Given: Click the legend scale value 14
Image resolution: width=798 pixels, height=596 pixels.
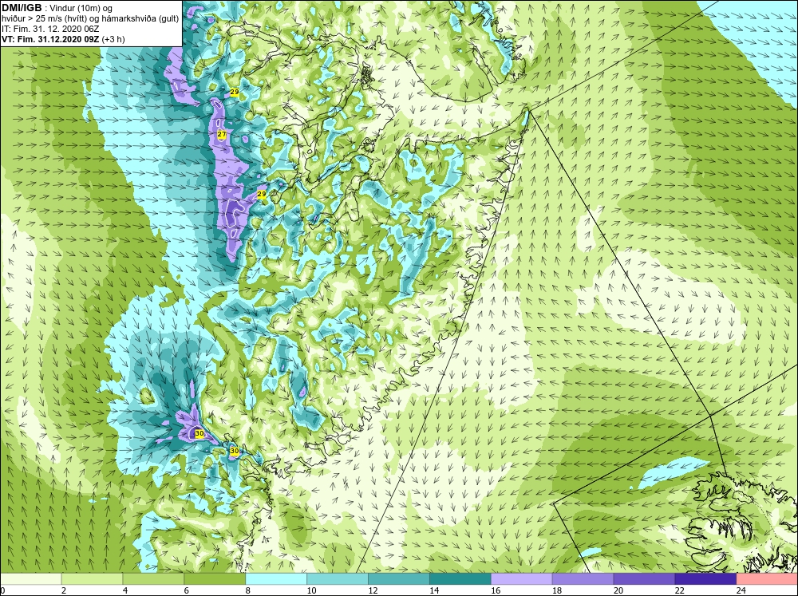Looking at the screenshot, I should pyautogui.click(x=434, y=590).
